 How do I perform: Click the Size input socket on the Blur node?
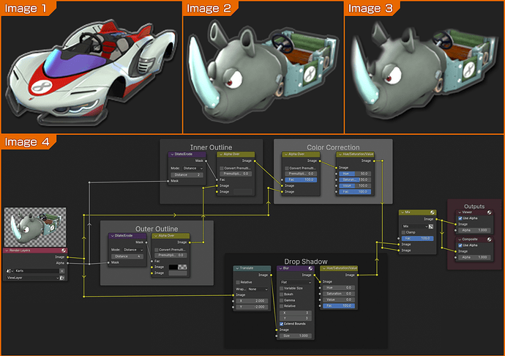277,336
